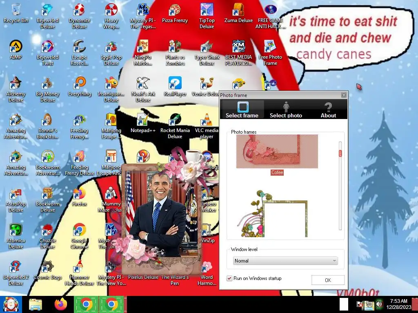The width and height of the screenshot is (418, 313).
Task: Open Firefox from the taskbar
Action: pyautogui.click(x=61, y=304)
